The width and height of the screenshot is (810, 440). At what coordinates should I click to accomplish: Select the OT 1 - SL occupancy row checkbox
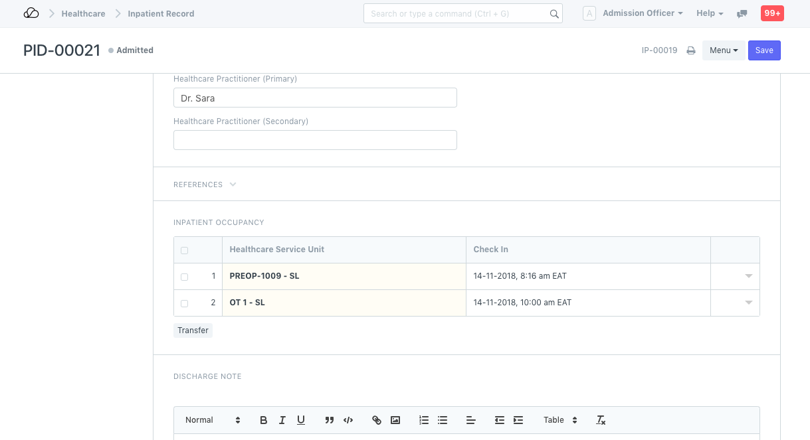pyautogui.click(x=184, y=303)
